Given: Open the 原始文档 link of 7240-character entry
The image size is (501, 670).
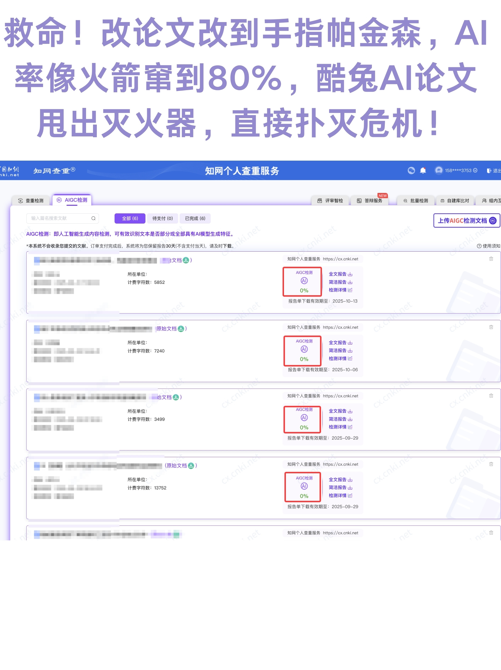Looking at the screenshot, I should [166, 329].
